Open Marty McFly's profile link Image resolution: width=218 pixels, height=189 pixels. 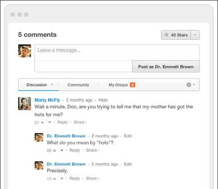point(47,100)
